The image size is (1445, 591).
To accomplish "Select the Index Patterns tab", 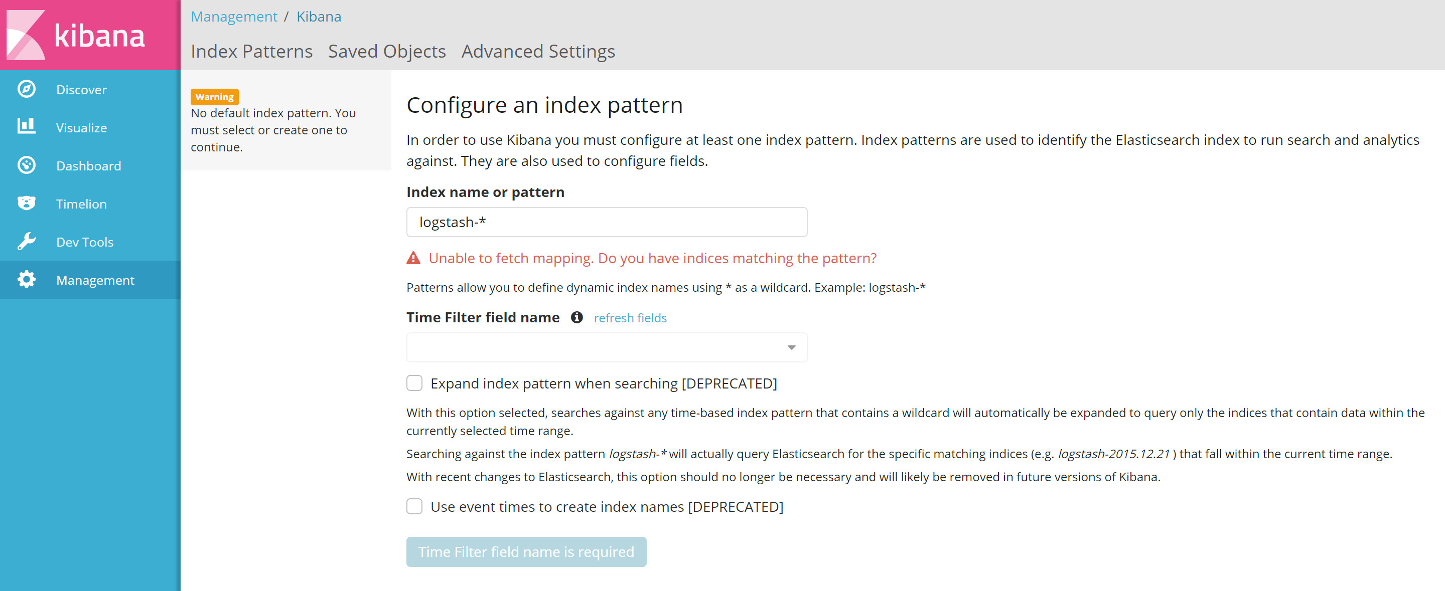I will click(x=252, y=51).
